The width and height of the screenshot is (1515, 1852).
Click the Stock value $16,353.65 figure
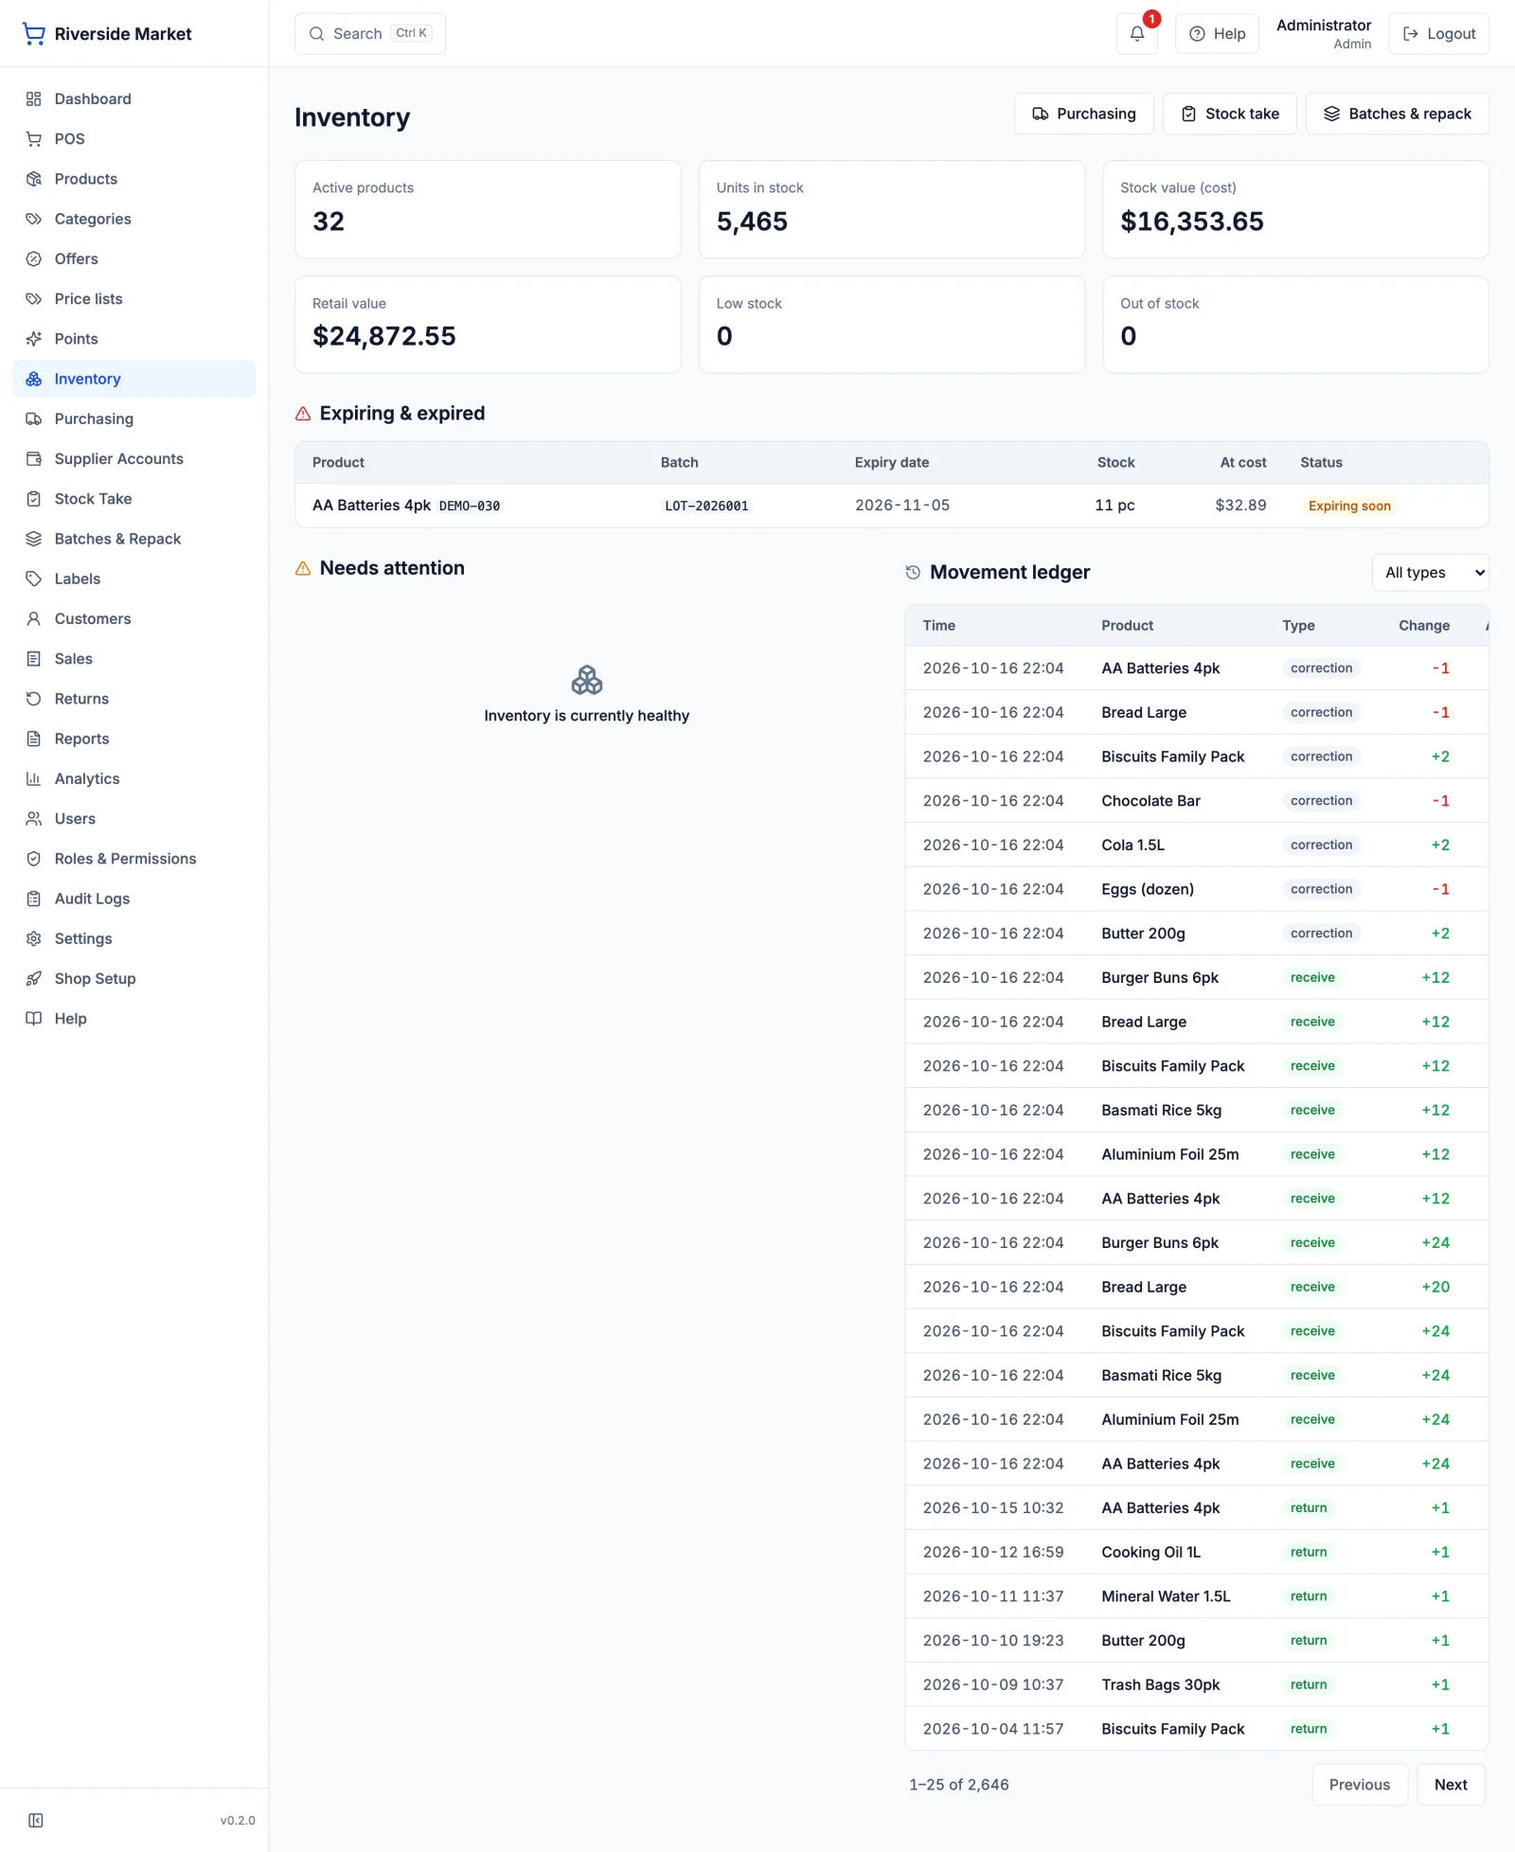click(1191, 222)
